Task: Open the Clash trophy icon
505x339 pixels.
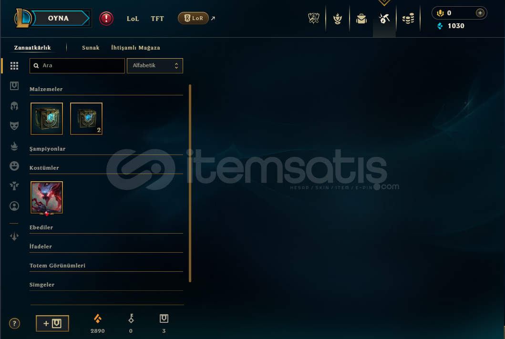Action: 313,18
